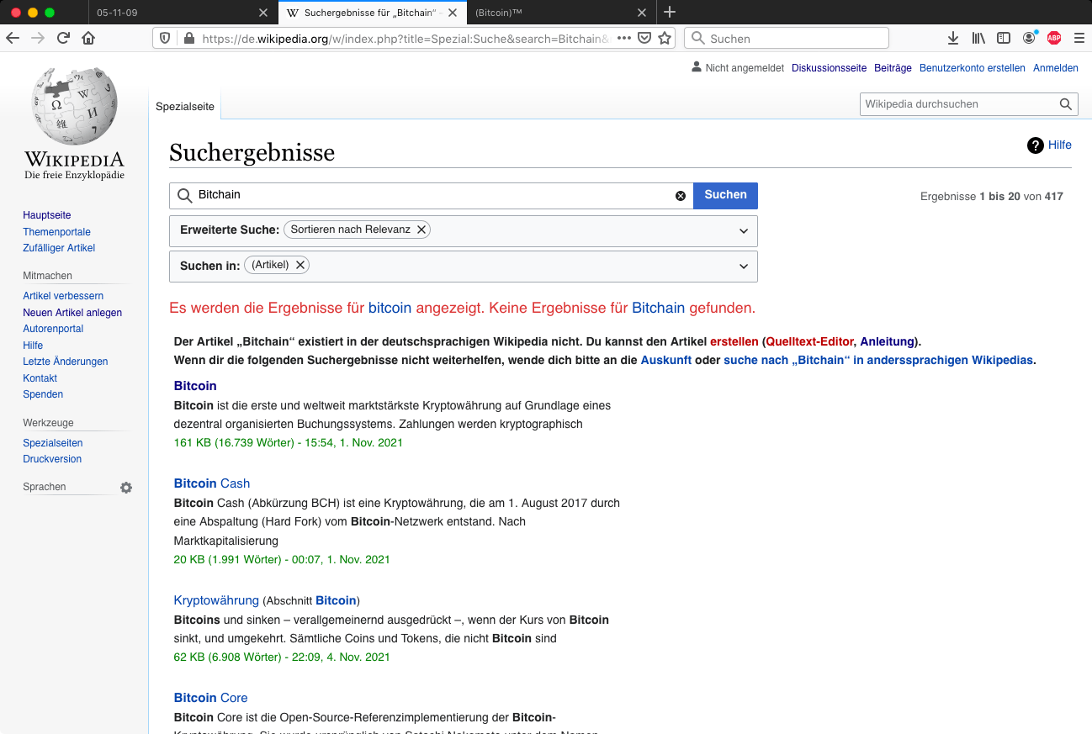Click the tracking protection shield in address bar

click(164, 38)
